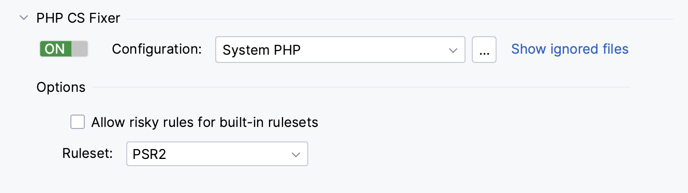The image size is (688, 193).
Task: Click the 'Allow risky rules for built-in rulesets' label
Action: click(205, 122)
